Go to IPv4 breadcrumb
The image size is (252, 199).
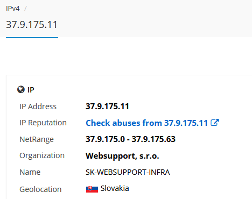tap(13, 9)
